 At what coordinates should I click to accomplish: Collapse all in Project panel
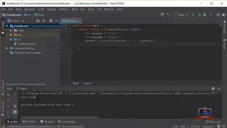click(44, 21)
